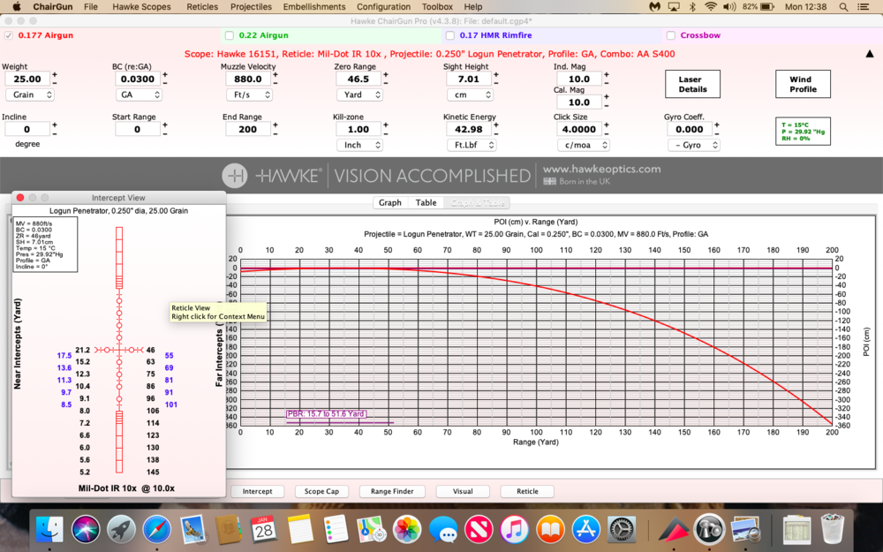
Task: Enable the 0.17 HMR Rimfire checkbox
Action: 450,35
